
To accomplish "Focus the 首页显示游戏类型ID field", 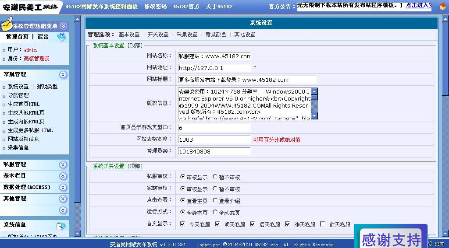I will click(x=214, y=128).
